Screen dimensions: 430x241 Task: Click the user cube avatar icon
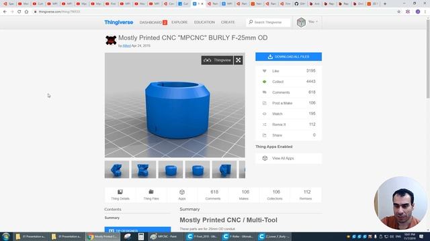(301, 22)
